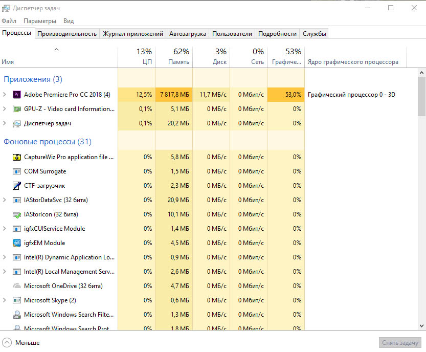Select the Процессы tab
This screenshot has width=426, height=352.
click(17, 33)
